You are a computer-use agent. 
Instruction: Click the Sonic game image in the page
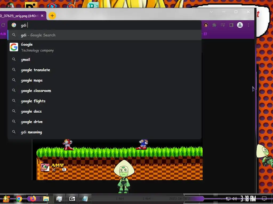119,160
